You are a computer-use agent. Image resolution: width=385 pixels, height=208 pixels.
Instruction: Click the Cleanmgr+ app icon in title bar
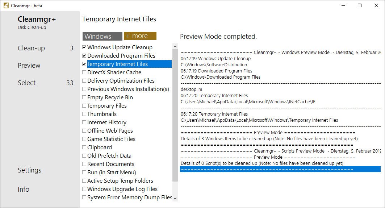(x=6, y=5)
